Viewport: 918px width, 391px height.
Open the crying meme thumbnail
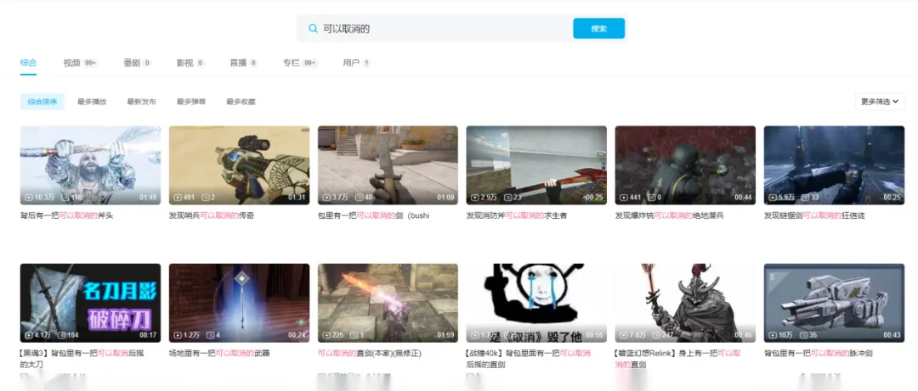(x=536, y=303)
